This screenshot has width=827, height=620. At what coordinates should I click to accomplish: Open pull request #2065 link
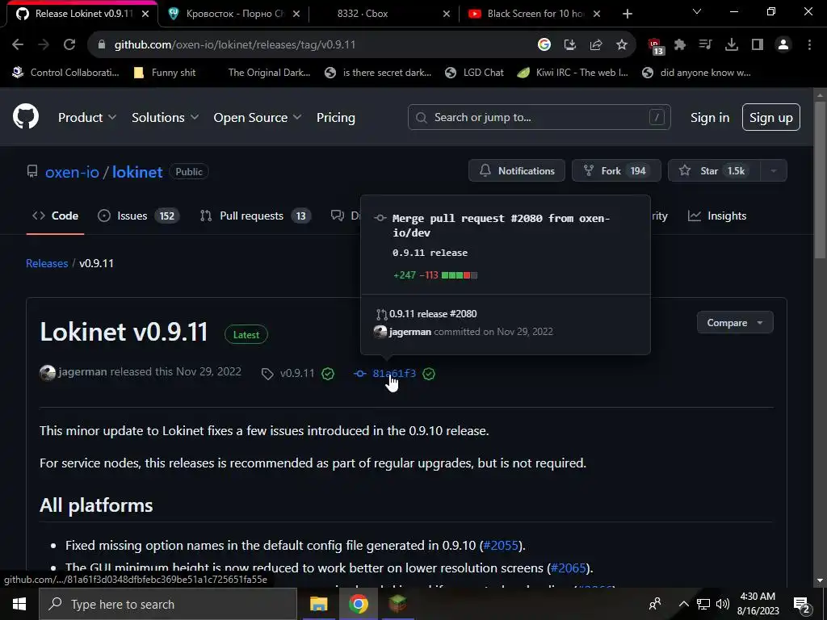569,568
